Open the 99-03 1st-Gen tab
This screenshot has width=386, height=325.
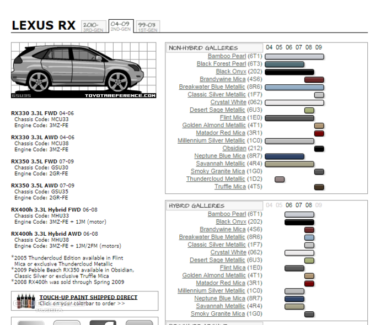[148, 26]
